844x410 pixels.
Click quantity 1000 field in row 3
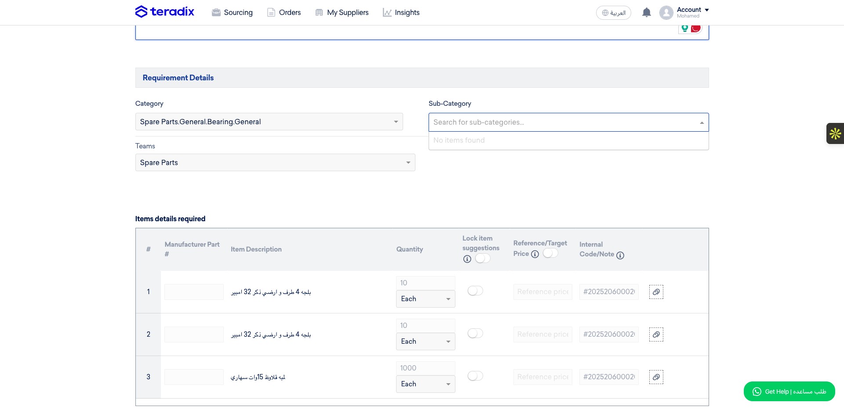tap(426, 368)
